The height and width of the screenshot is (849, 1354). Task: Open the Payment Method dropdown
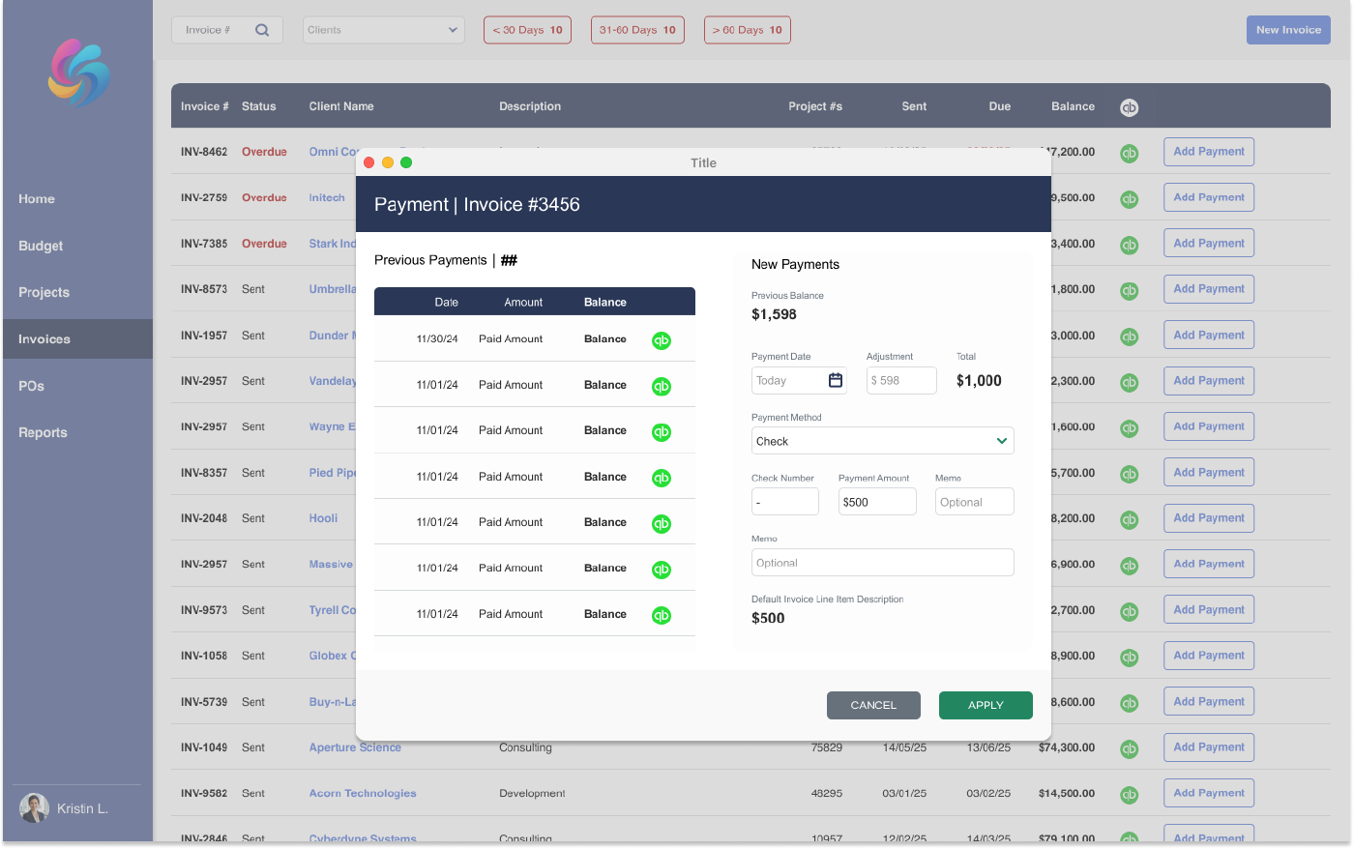pyautogui.click(x=882, y=441)
